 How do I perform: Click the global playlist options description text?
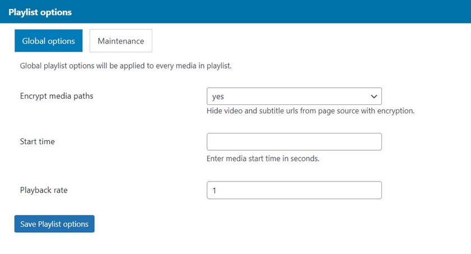pos(125,66)
